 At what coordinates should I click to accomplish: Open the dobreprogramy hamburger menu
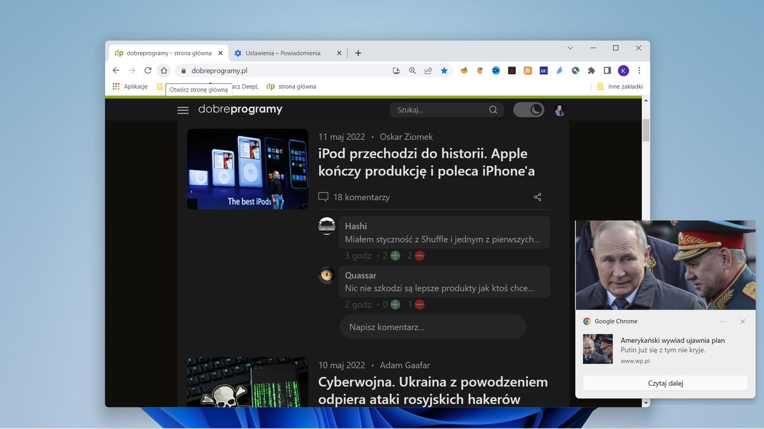[x=183, y=109]
